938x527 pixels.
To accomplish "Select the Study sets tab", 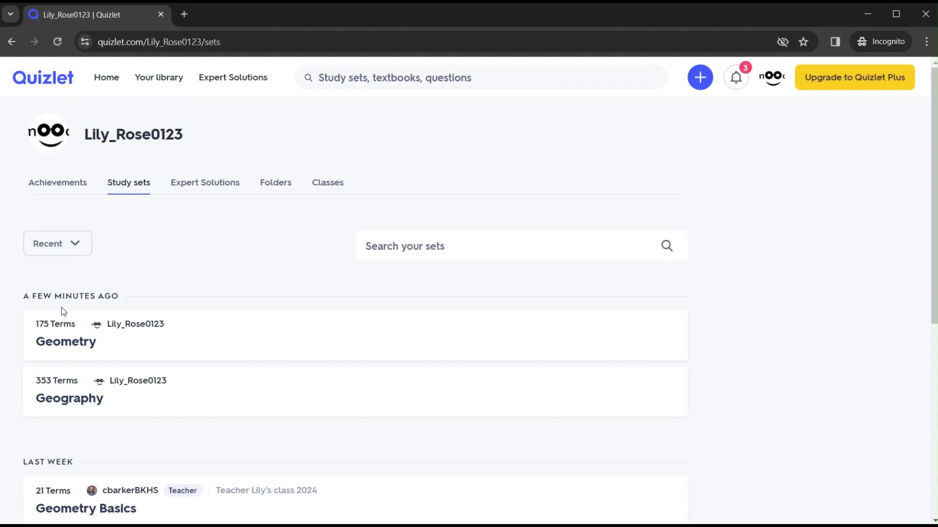I will point(129,182).
